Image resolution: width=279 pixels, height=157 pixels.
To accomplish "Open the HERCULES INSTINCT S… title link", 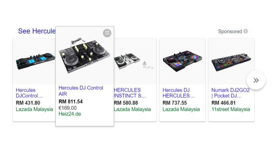I will point(130,93).
